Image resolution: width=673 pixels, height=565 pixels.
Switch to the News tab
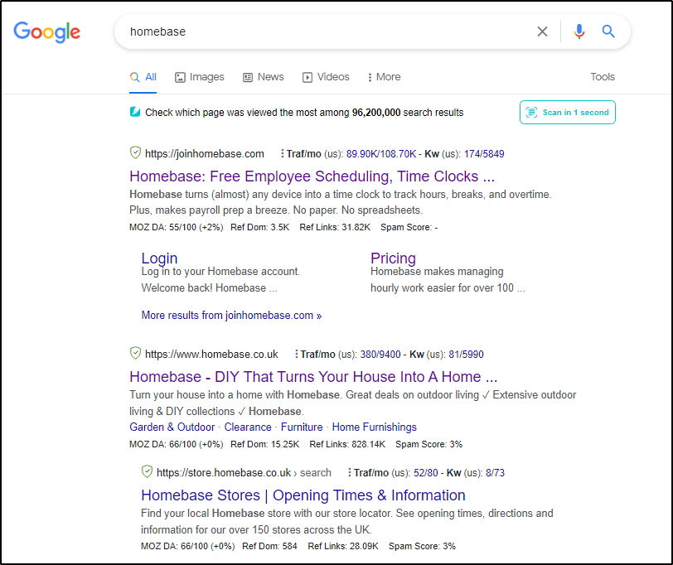pos(264,77)
